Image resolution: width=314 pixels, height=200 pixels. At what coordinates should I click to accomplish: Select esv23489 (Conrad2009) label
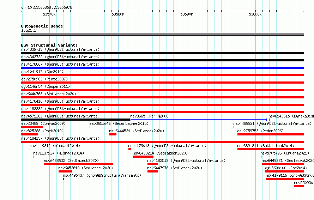(43, 123)
